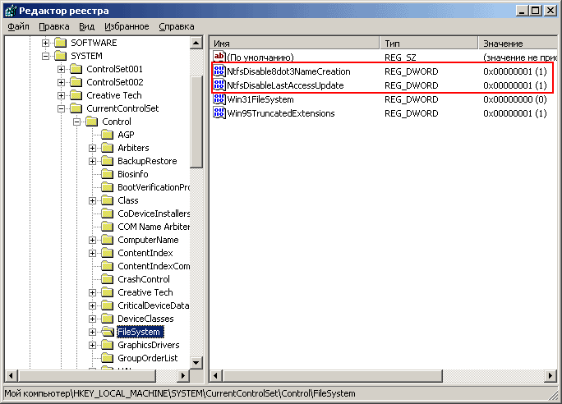Click the NtfsDisable8dot3NameCreation binary icon
This screenshot has width=562, height=404.
(x=219, y=71)
